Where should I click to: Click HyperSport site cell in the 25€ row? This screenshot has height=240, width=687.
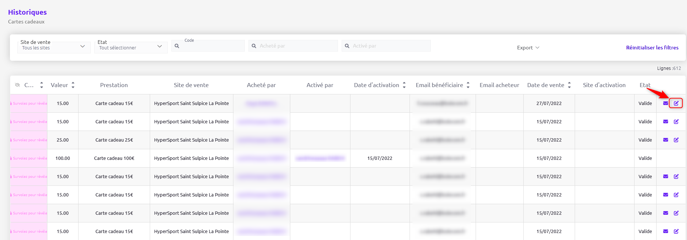coord(192,140)
